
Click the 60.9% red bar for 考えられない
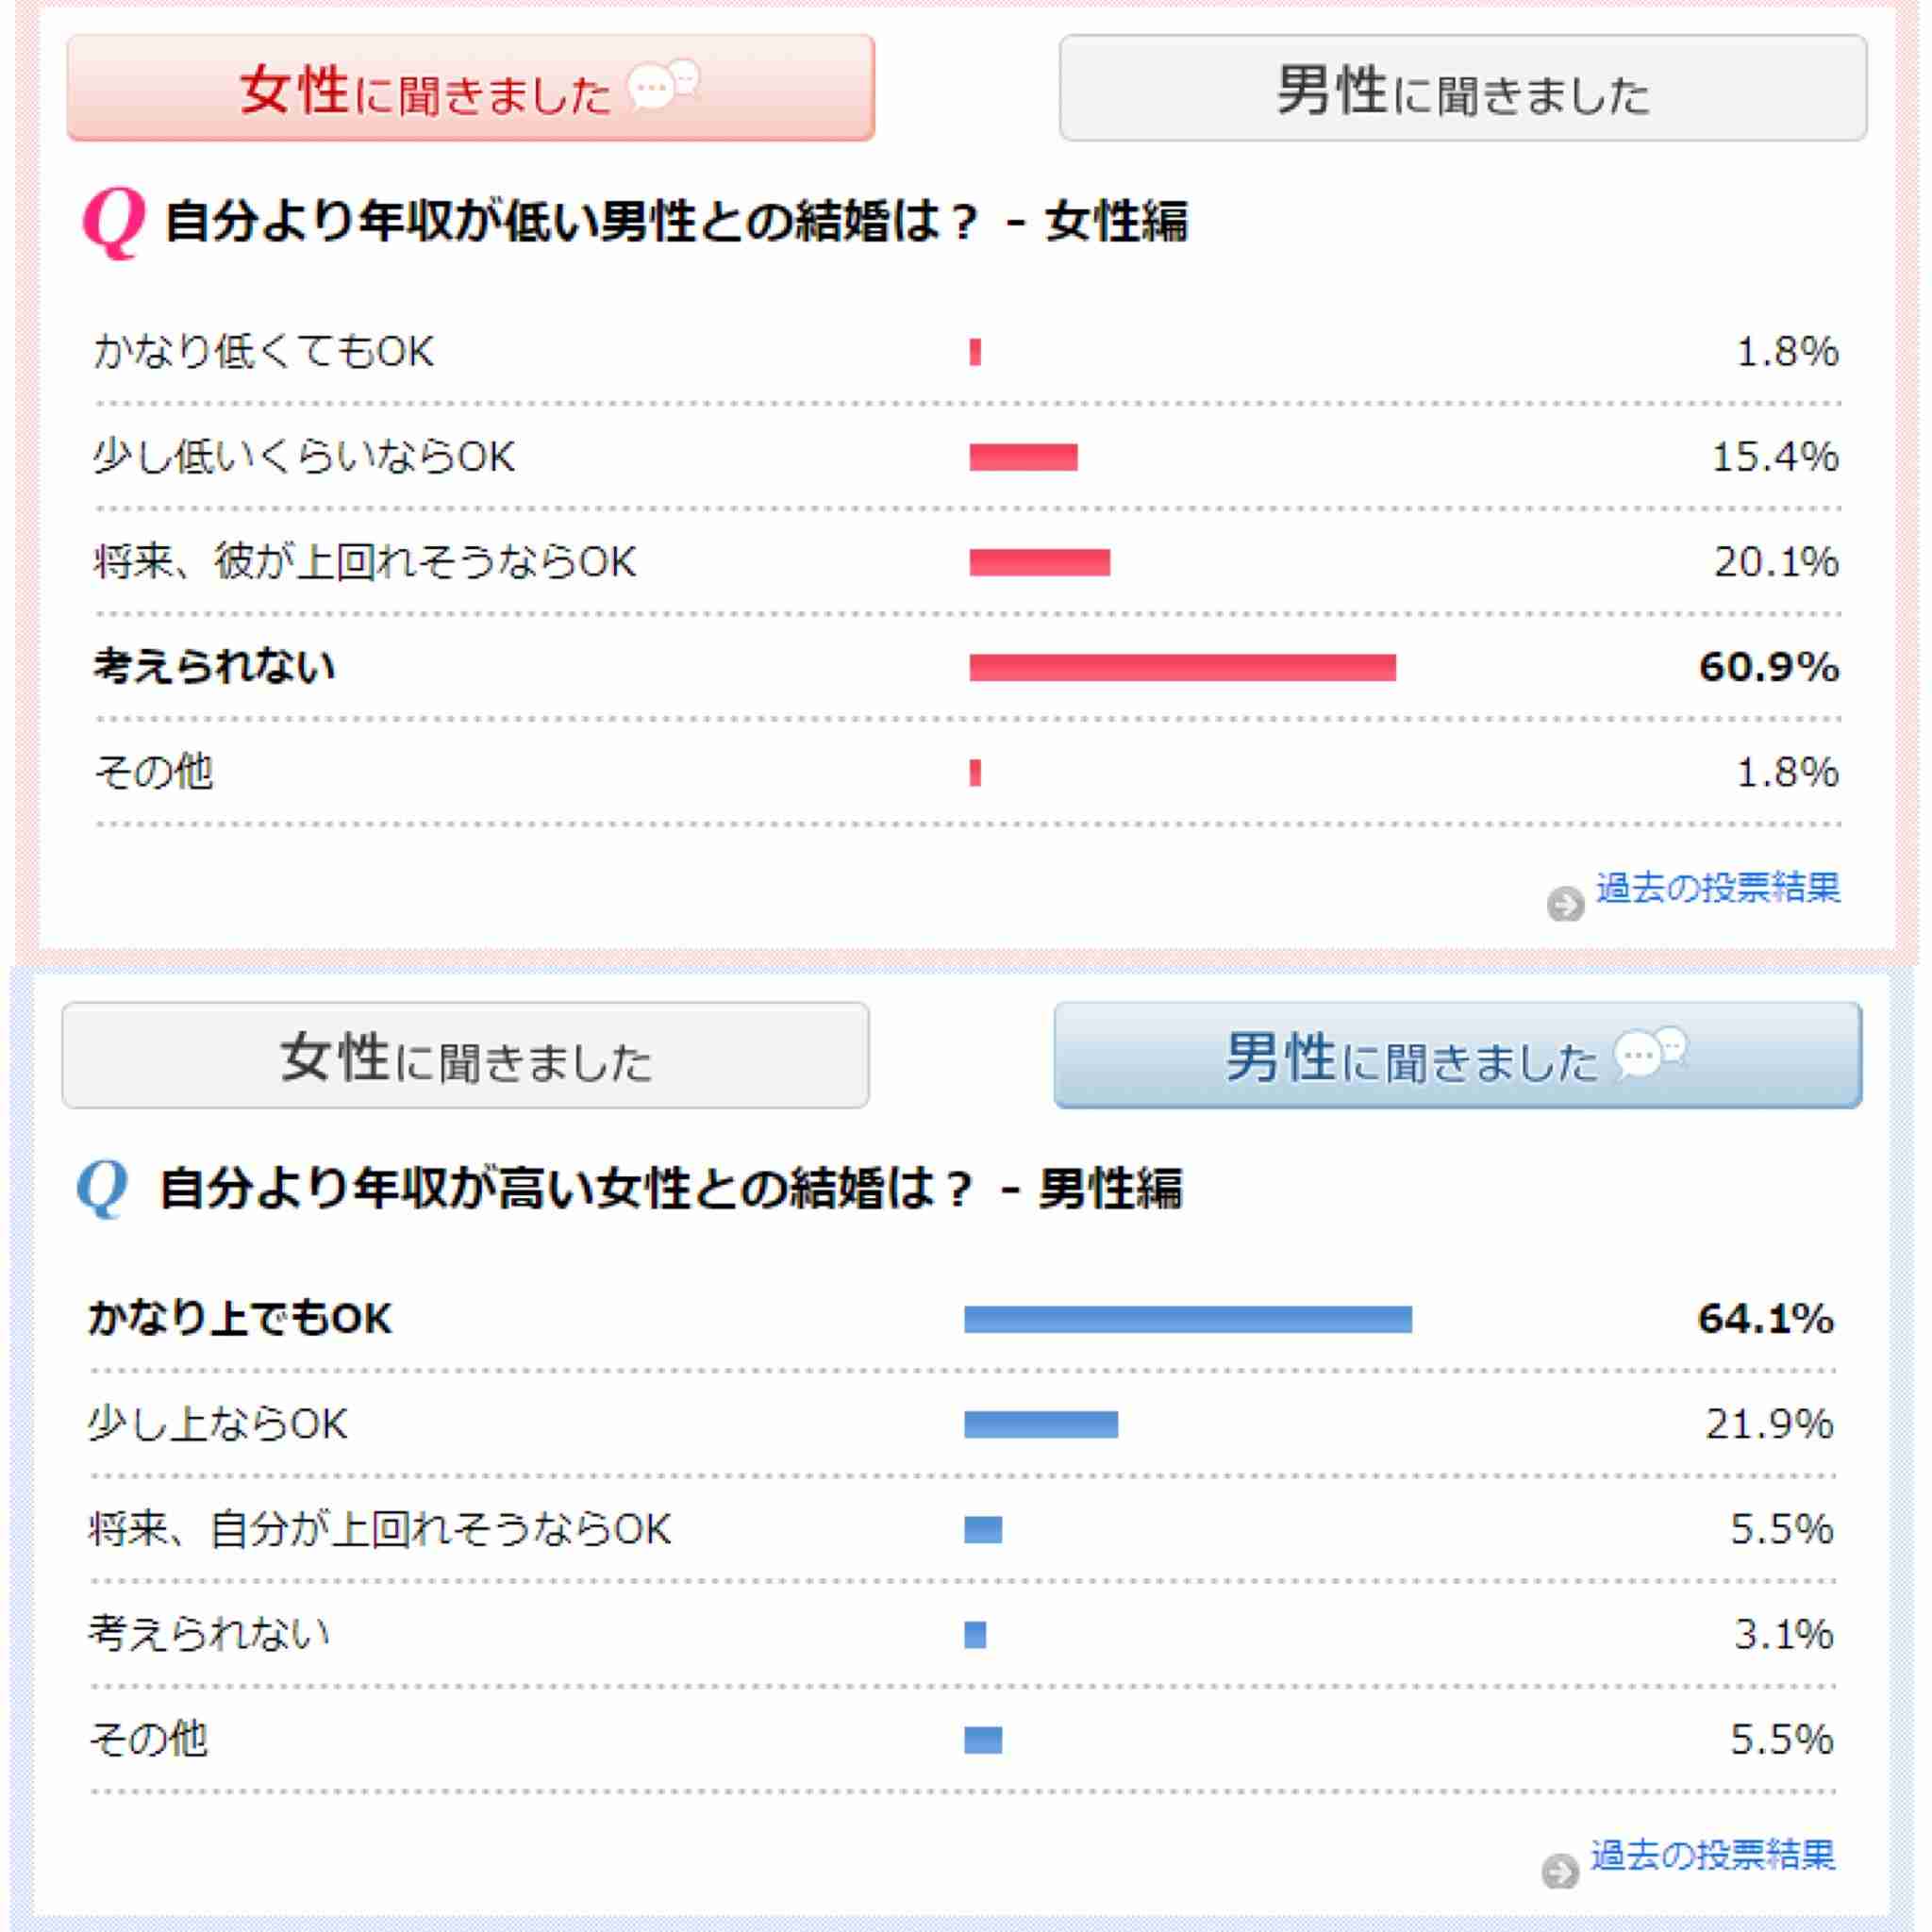[x=1182, y=667]
